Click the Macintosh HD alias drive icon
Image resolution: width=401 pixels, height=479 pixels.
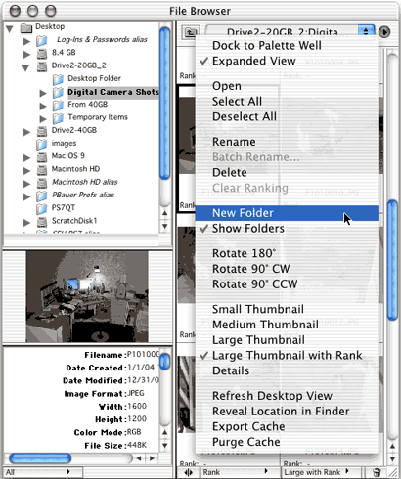coord(42,183)
